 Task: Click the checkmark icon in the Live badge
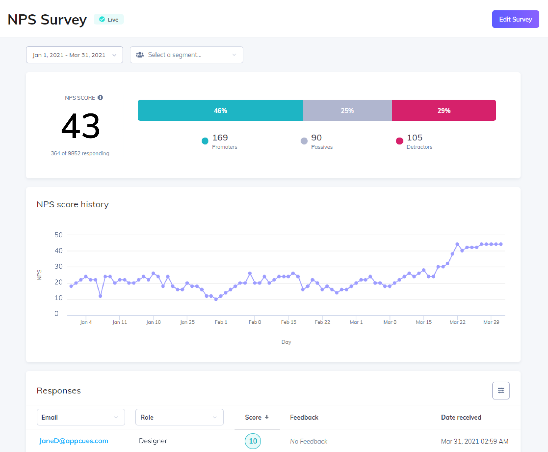(x=102, y=19)
